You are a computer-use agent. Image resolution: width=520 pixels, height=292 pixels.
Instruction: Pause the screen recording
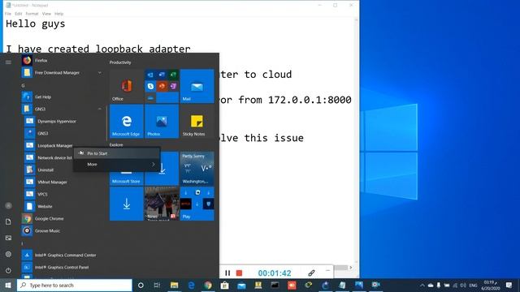coord(227,273)
